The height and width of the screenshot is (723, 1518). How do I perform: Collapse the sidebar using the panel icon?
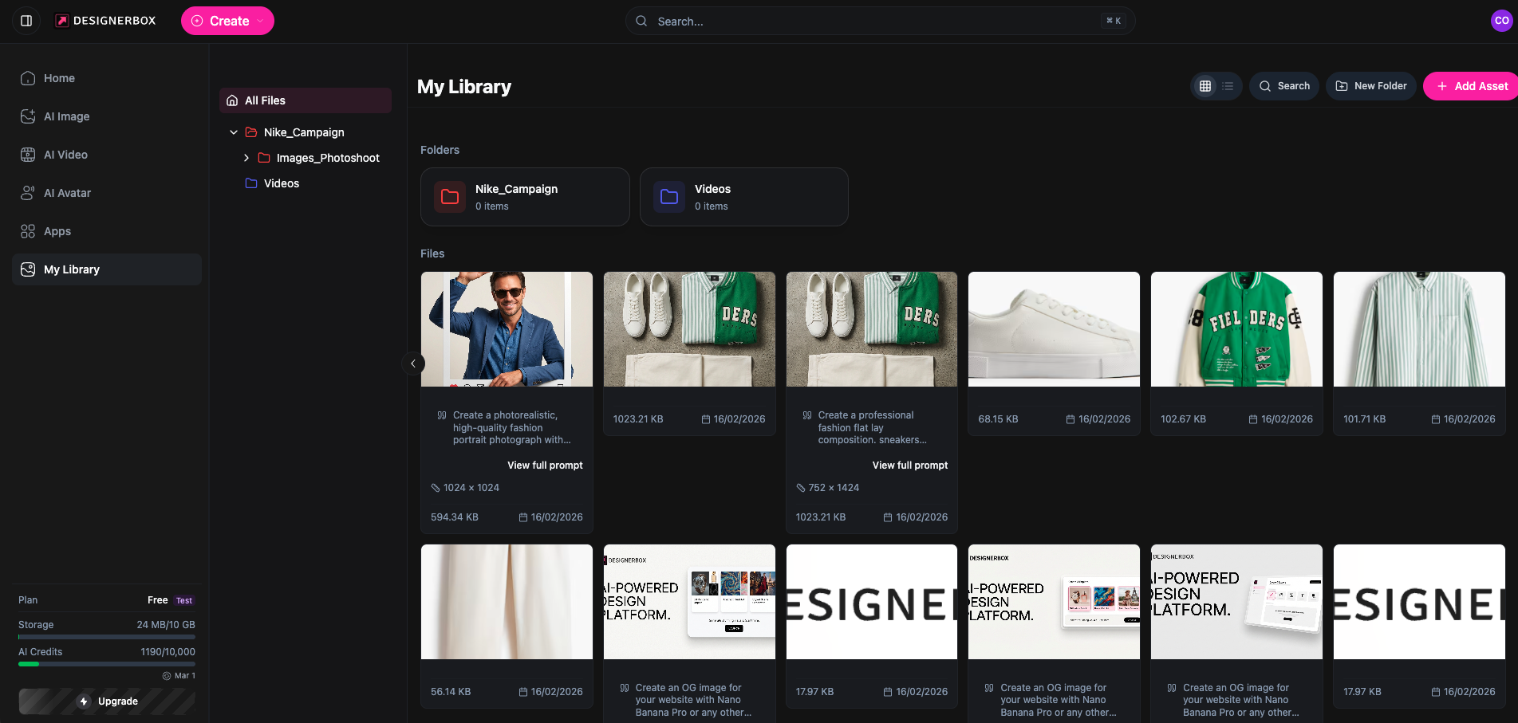[26, 20]
